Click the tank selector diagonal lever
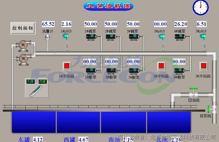The width and height of the screenshot is (219, 142). [x=36, y=91]
